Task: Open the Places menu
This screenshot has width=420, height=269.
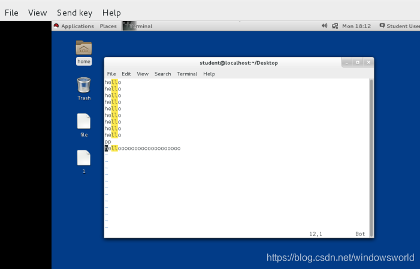Action: tap(108, 26)
